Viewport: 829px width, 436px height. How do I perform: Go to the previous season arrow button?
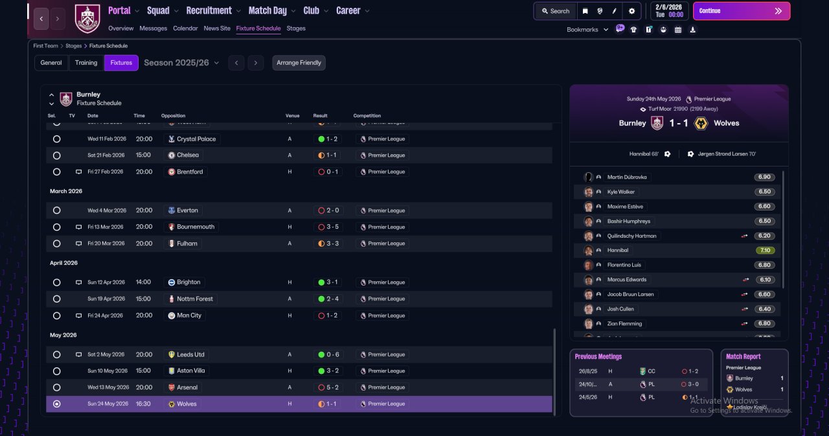click(236, 63)
